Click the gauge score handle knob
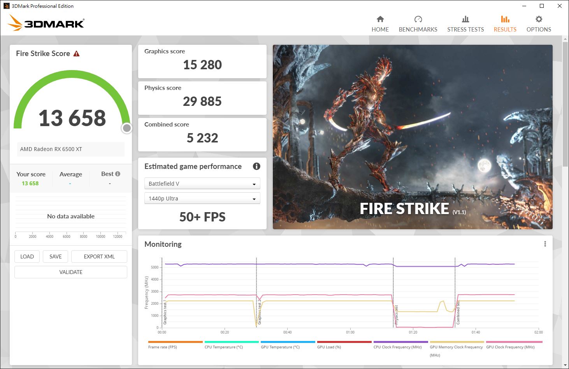 [126, 128]
